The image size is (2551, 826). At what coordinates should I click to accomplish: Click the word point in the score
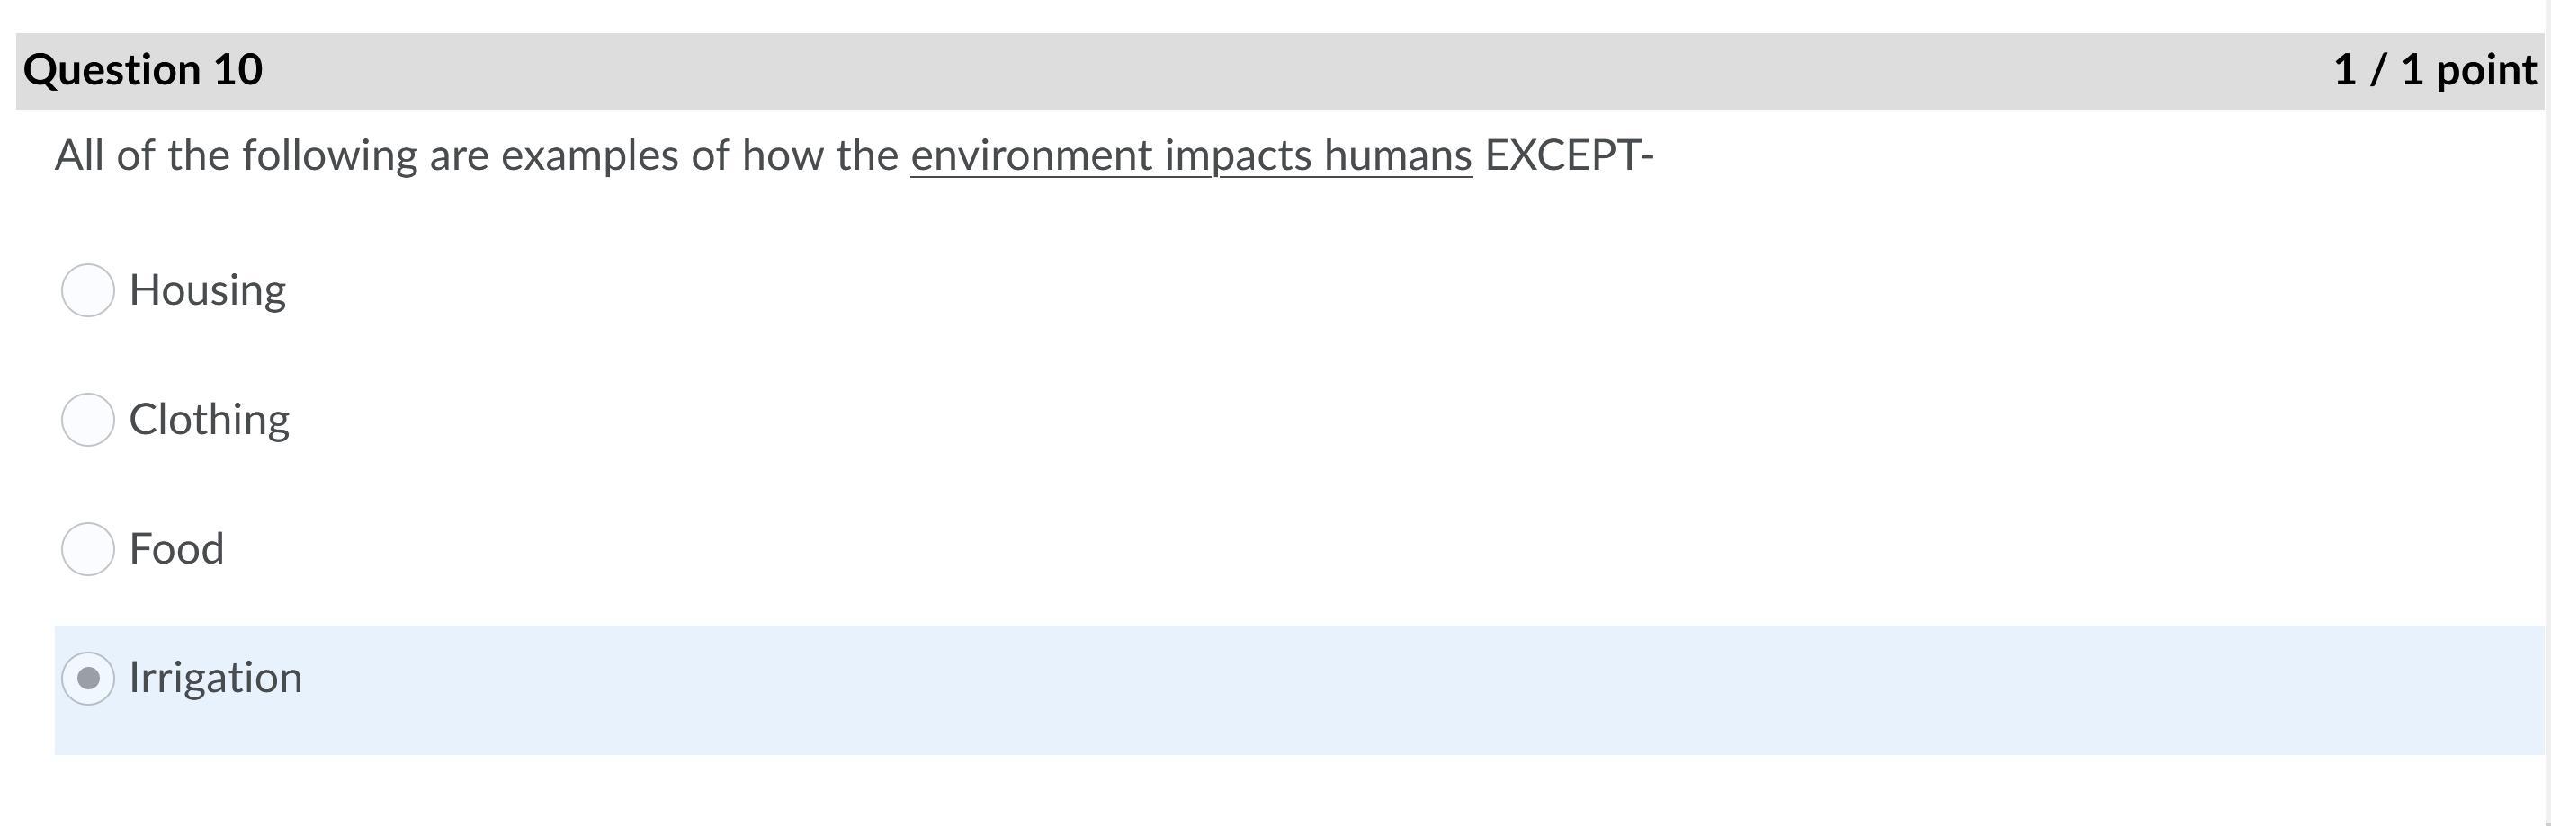tap(2485, 70)
